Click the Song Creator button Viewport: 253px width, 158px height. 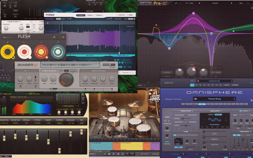click(x=156, y=154)
